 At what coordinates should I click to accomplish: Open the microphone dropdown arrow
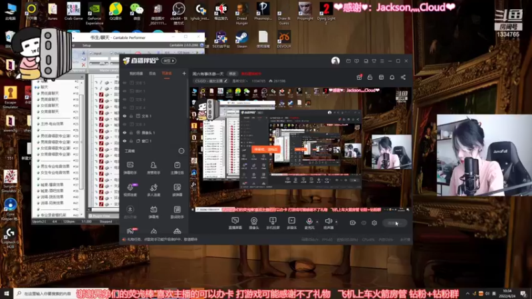317,222
